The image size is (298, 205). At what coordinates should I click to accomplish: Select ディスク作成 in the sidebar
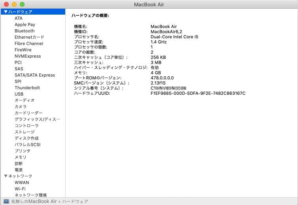pyautogui.click(x=26, y=138)
